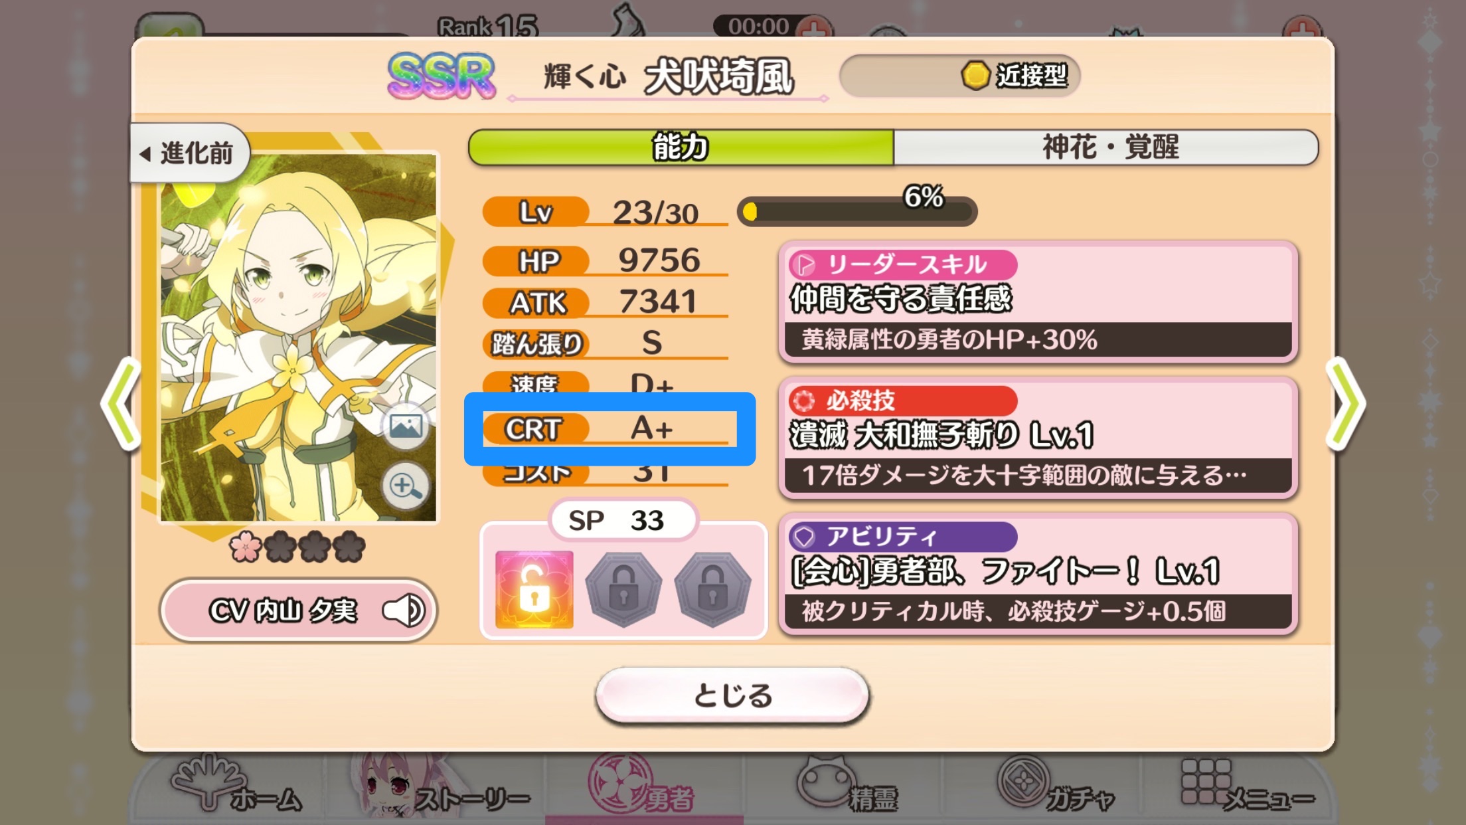
Task: Tap the first pink sakura star
Action: (x=245, y=547)
